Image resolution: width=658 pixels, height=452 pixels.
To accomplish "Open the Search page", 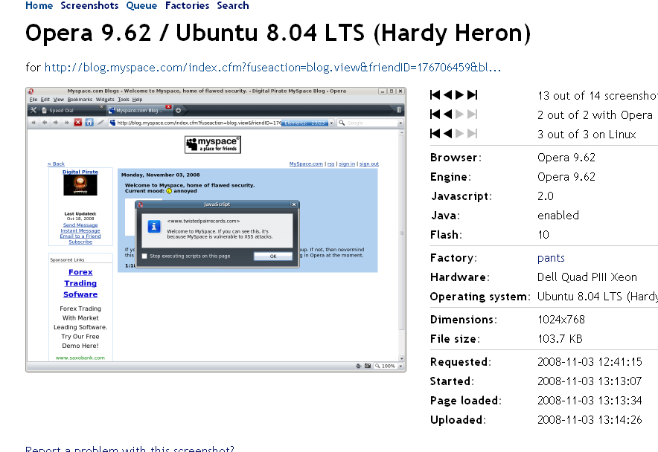I will 233,5.
